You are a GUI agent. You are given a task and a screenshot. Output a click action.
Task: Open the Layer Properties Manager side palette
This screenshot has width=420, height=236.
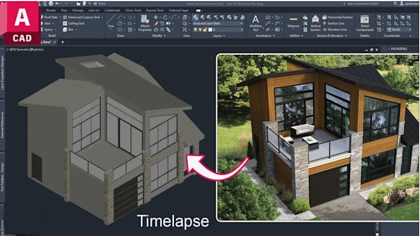point(2,73)
